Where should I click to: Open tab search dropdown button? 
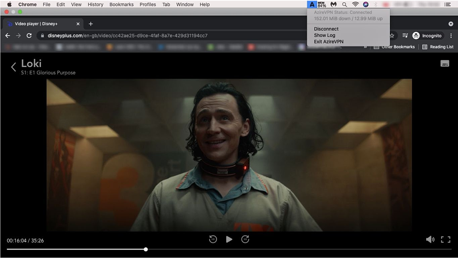pyautogui.click(x=451, y=24)
